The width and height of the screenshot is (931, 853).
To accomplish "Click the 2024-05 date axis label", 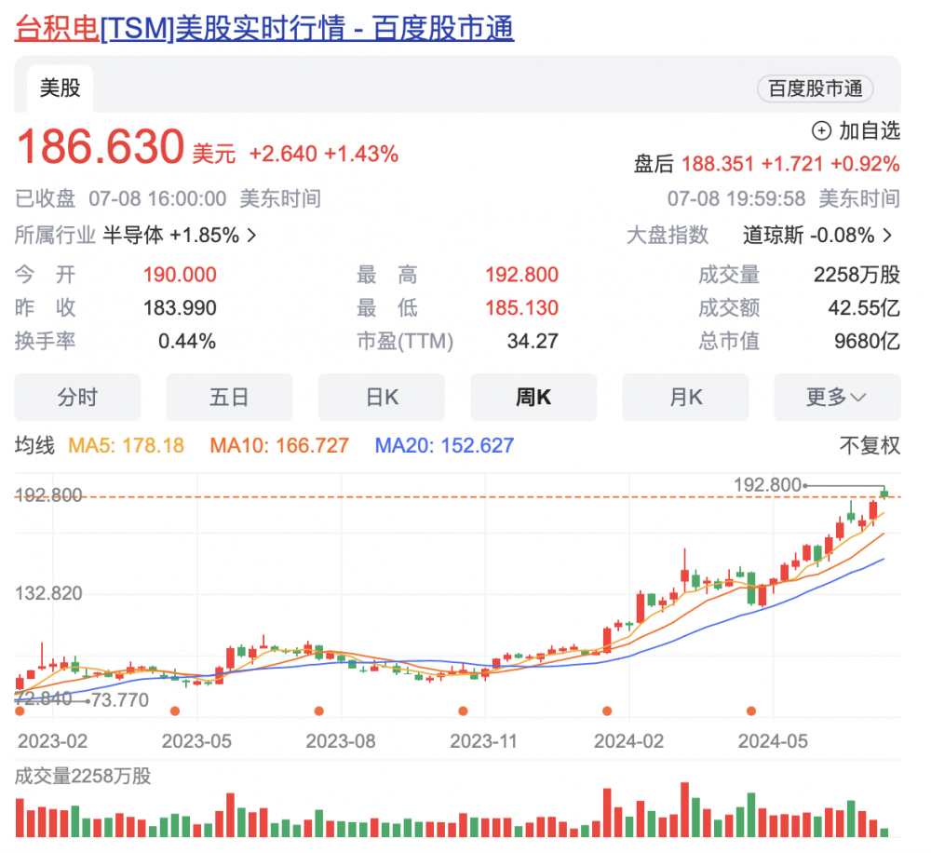I will point(773,741).
